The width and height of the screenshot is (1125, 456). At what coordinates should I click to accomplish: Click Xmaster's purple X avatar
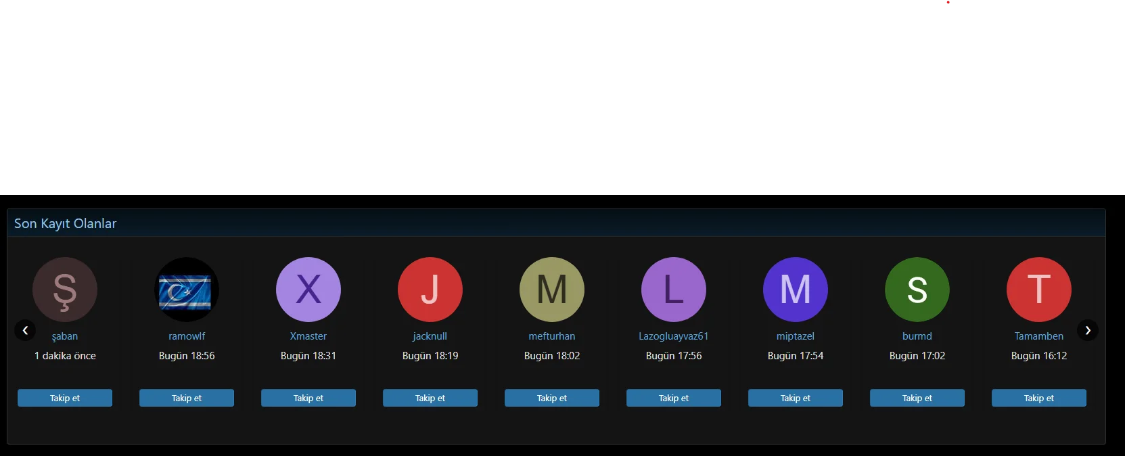click(308, 290)
